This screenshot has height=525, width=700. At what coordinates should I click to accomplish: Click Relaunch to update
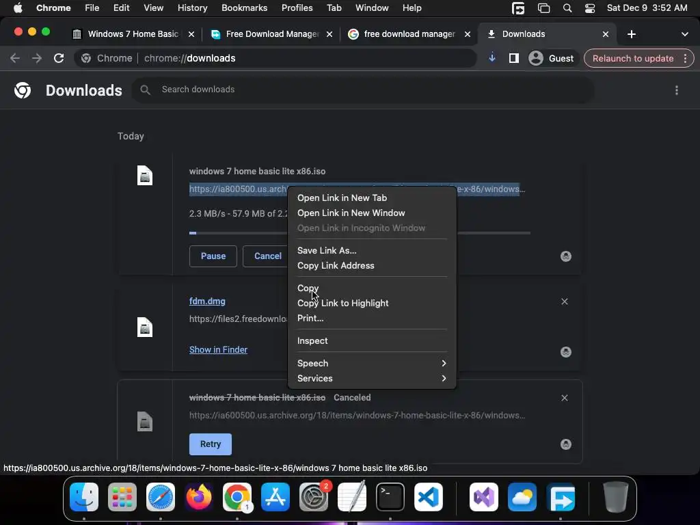(632, 59)
